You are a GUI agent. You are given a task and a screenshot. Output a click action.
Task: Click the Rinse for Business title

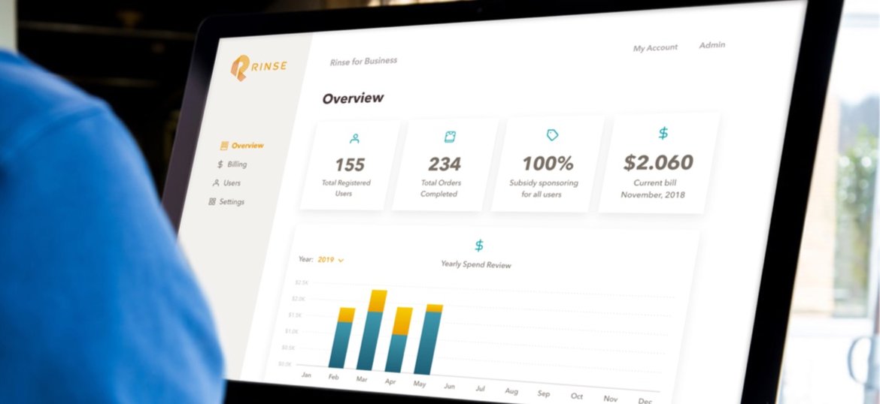pos(364,61)
